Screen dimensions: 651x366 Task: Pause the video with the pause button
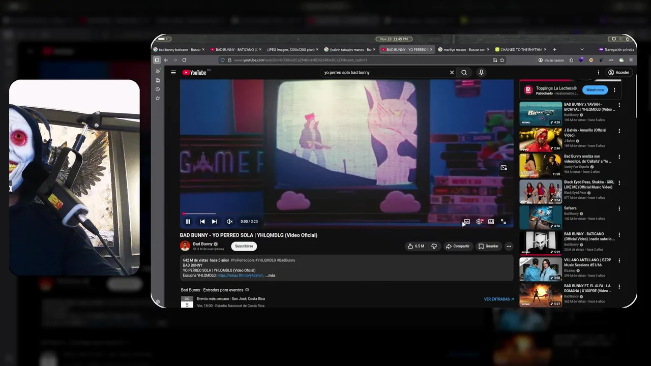188,222
